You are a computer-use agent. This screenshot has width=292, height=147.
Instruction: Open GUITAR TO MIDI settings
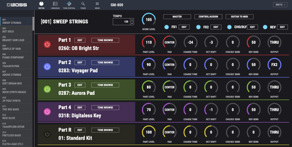pyautogui.click(x=240, y=17)
